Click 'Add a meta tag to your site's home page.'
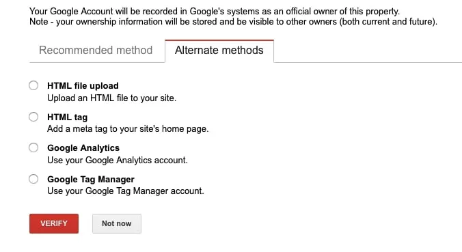The height and width of the screenshot is (252, 462). [128, 129]
